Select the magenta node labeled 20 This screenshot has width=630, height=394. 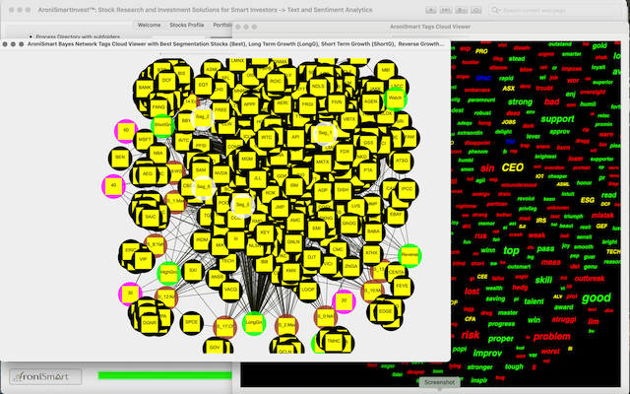click(344, 301)
